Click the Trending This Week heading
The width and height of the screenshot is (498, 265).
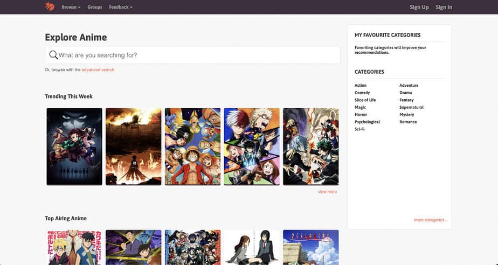tap(68, 96)
